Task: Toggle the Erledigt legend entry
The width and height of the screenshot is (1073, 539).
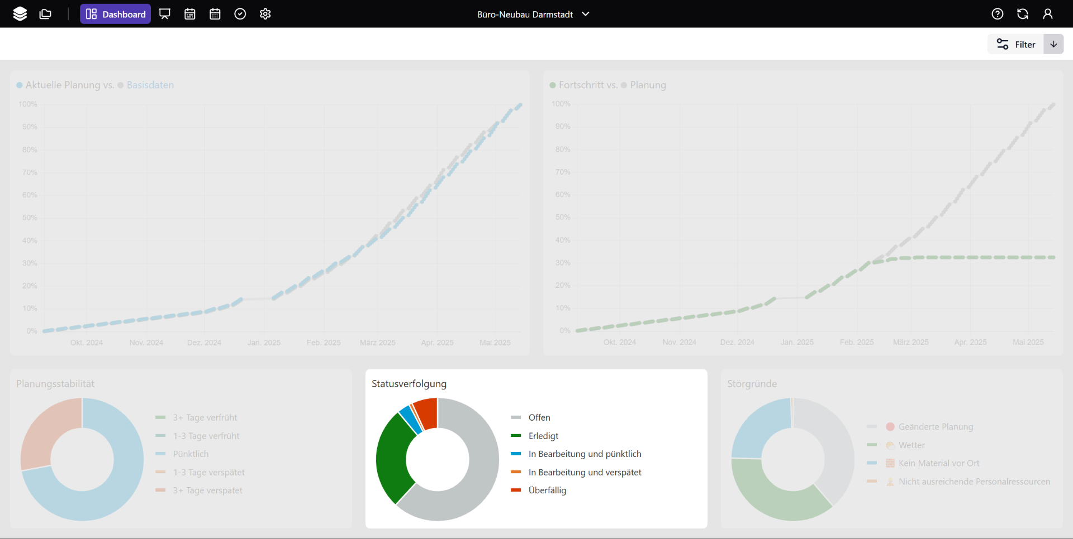Action: (x=543, y=436)
